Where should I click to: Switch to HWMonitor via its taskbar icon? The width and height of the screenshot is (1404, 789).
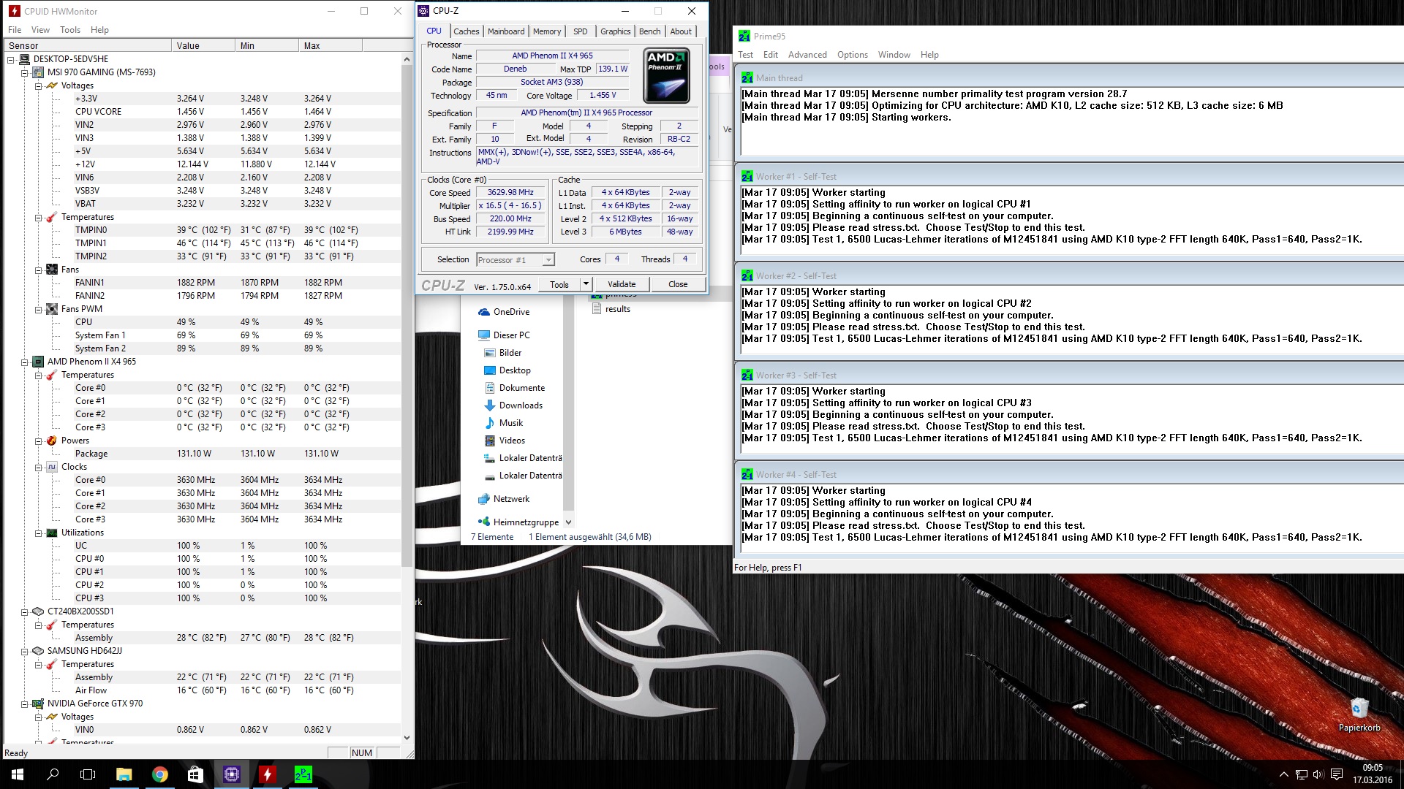pos(268,774)
